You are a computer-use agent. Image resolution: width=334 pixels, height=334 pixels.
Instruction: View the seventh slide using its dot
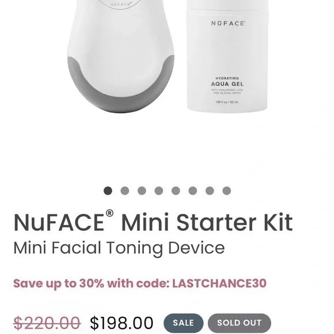(210, 191)
